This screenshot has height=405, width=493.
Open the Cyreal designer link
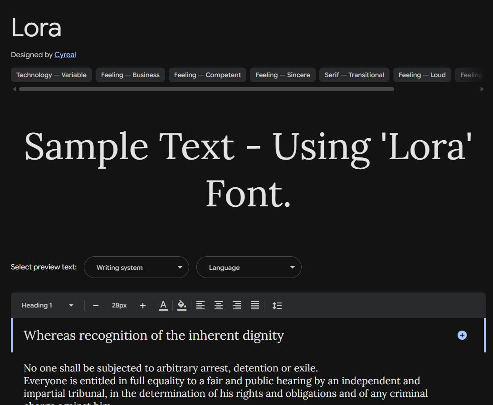tap(65, 55)
